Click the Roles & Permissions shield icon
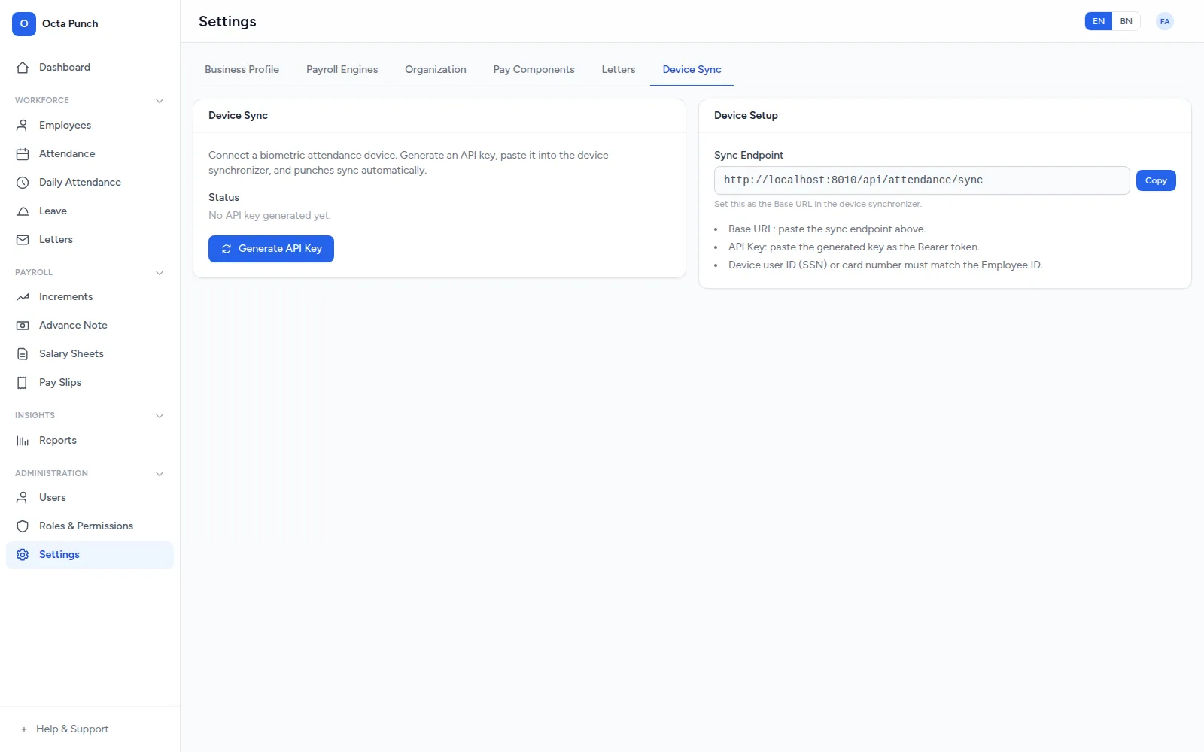 23,526
